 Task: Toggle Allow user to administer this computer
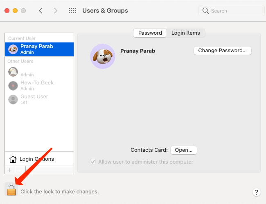coord(93,162)
